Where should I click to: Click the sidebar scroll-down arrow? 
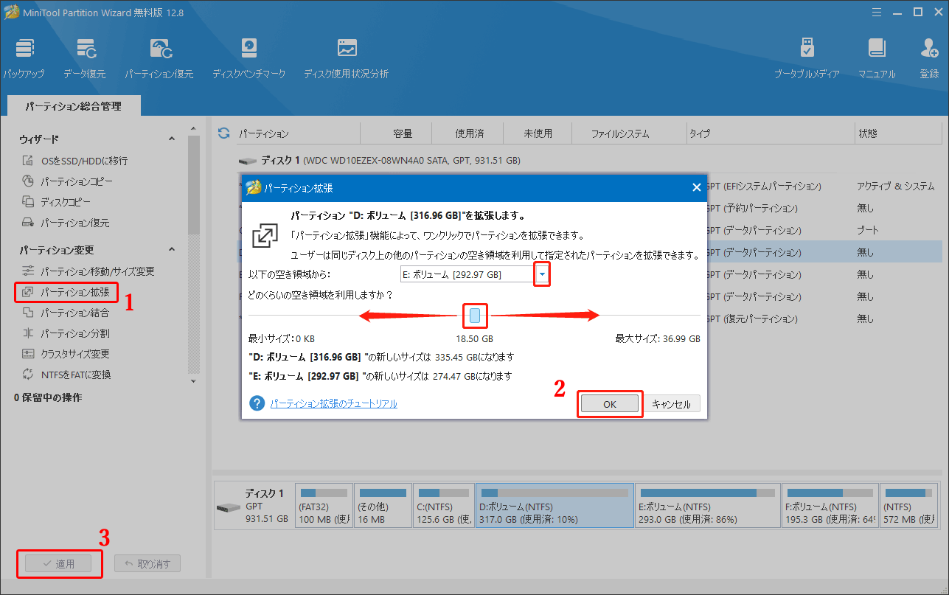(x=194, y=381)
